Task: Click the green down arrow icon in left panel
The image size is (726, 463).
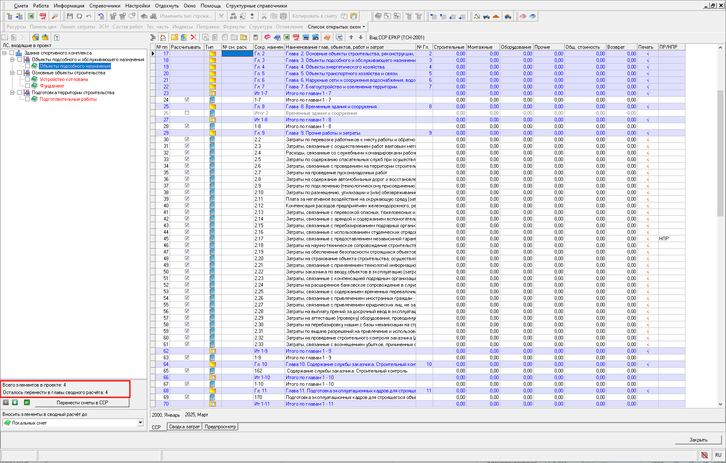Action: [x=15, y=402]
